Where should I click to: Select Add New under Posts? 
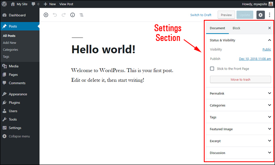pos(9,43)
